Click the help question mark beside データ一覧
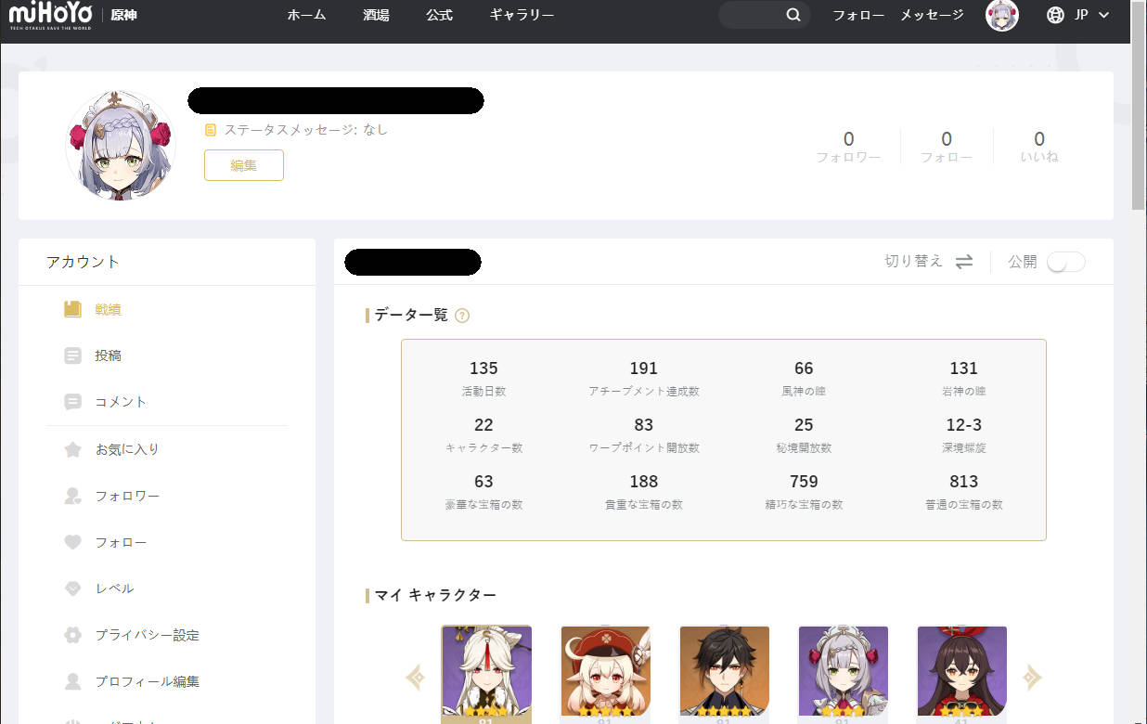This screenshot has height=724, width=1147. [462, 316]
